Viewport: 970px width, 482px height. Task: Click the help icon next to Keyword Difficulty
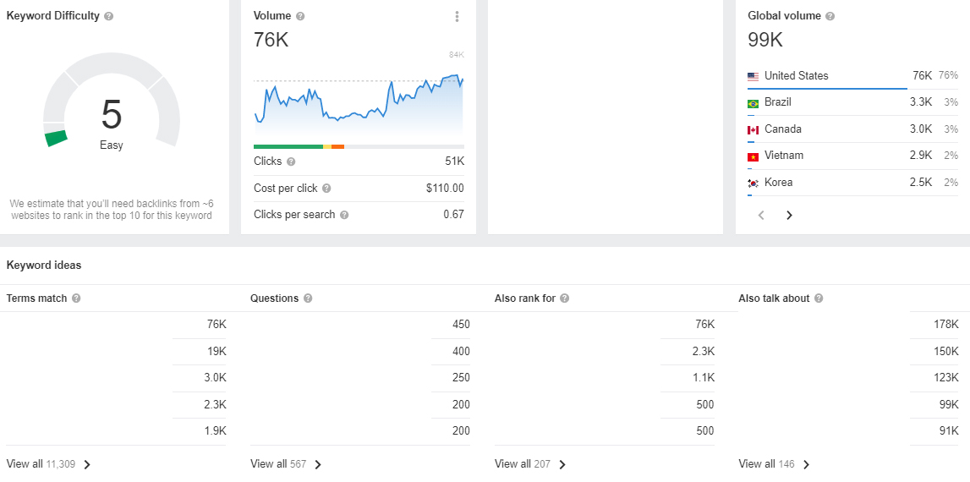(x=109, y=17)
